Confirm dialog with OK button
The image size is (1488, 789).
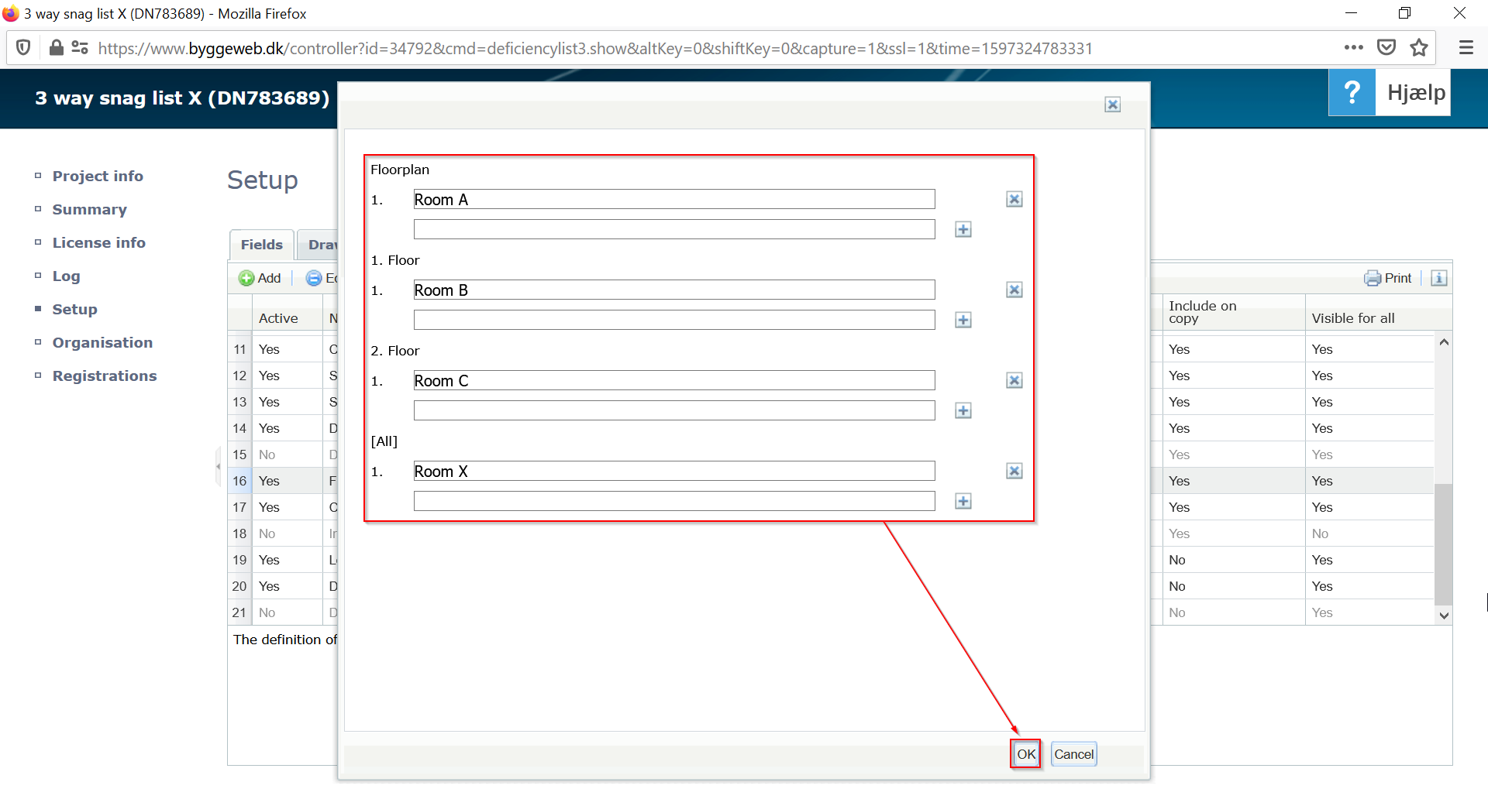(x=1026, y=754)
